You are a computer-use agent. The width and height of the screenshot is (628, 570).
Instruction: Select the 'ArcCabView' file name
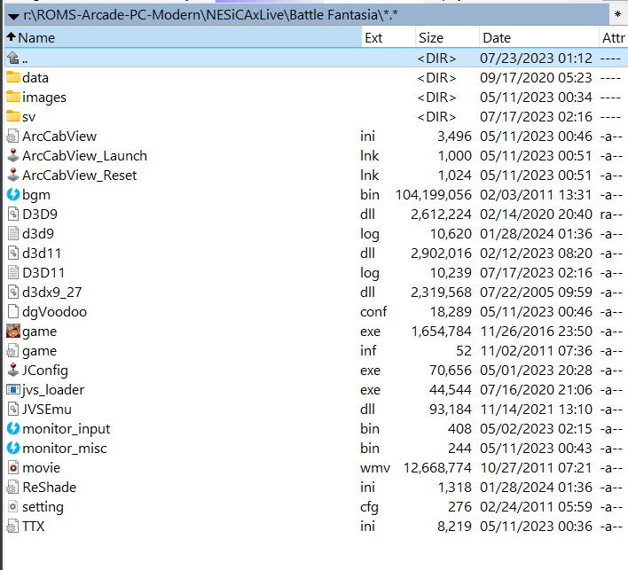click(59, 137)
